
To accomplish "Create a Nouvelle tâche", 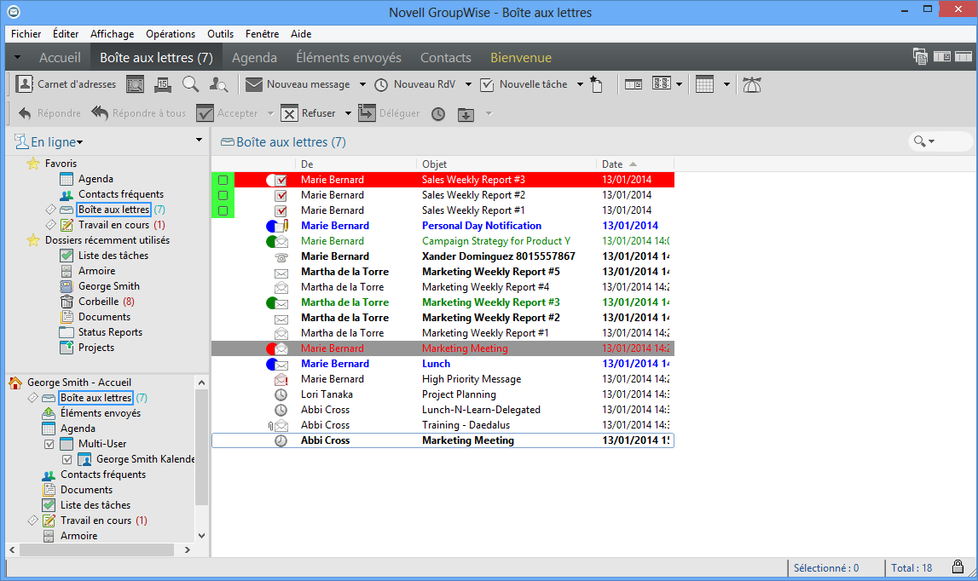I will click(524, 84).
